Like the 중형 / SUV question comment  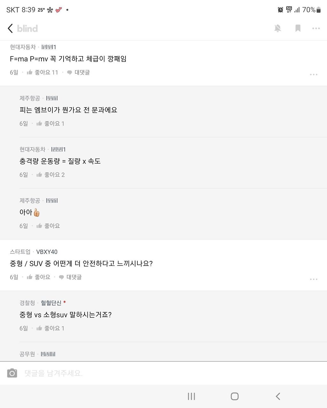38,277
